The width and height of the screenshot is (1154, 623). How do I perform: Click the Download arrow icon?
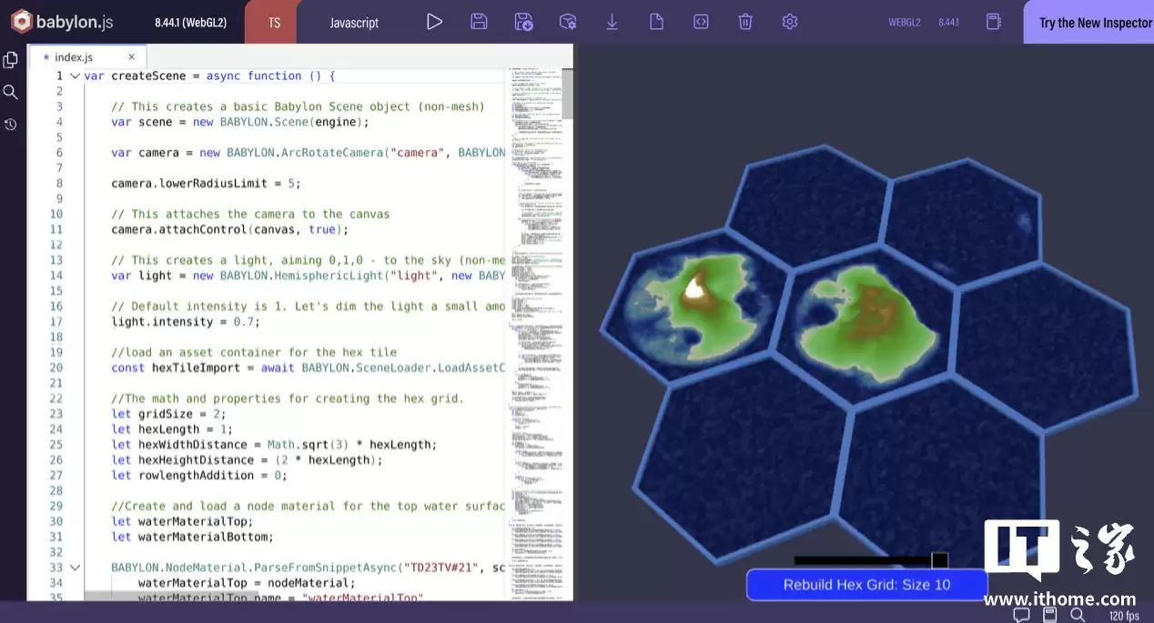pos(612,22)
